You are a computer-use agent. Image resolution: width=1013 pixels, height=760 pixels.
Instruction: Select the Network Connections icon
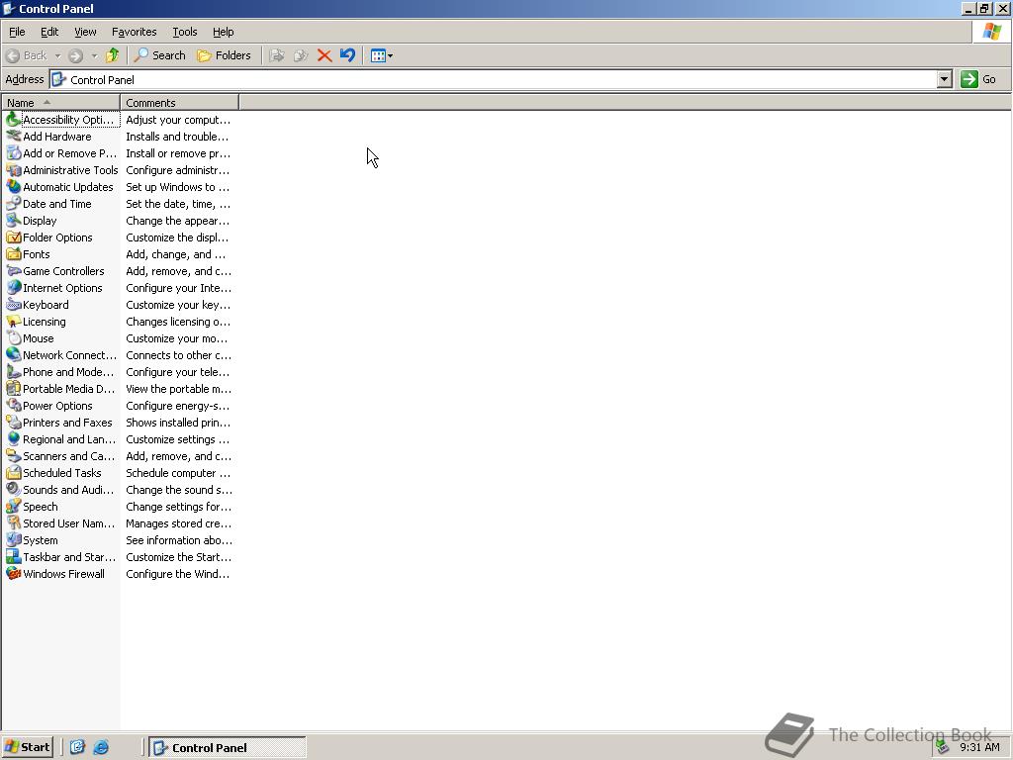pos(13,355)
